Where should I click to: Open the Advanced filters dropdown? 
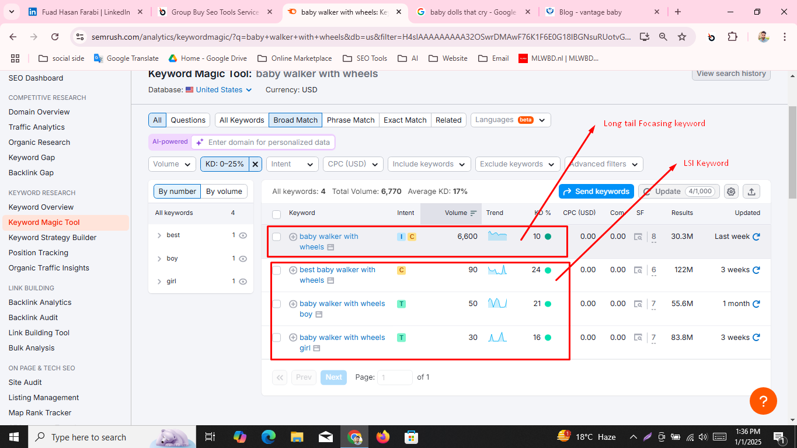(x=603, y=164)
